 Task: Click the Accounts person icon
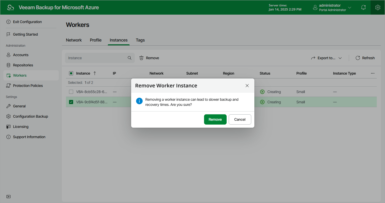point(8,55)
